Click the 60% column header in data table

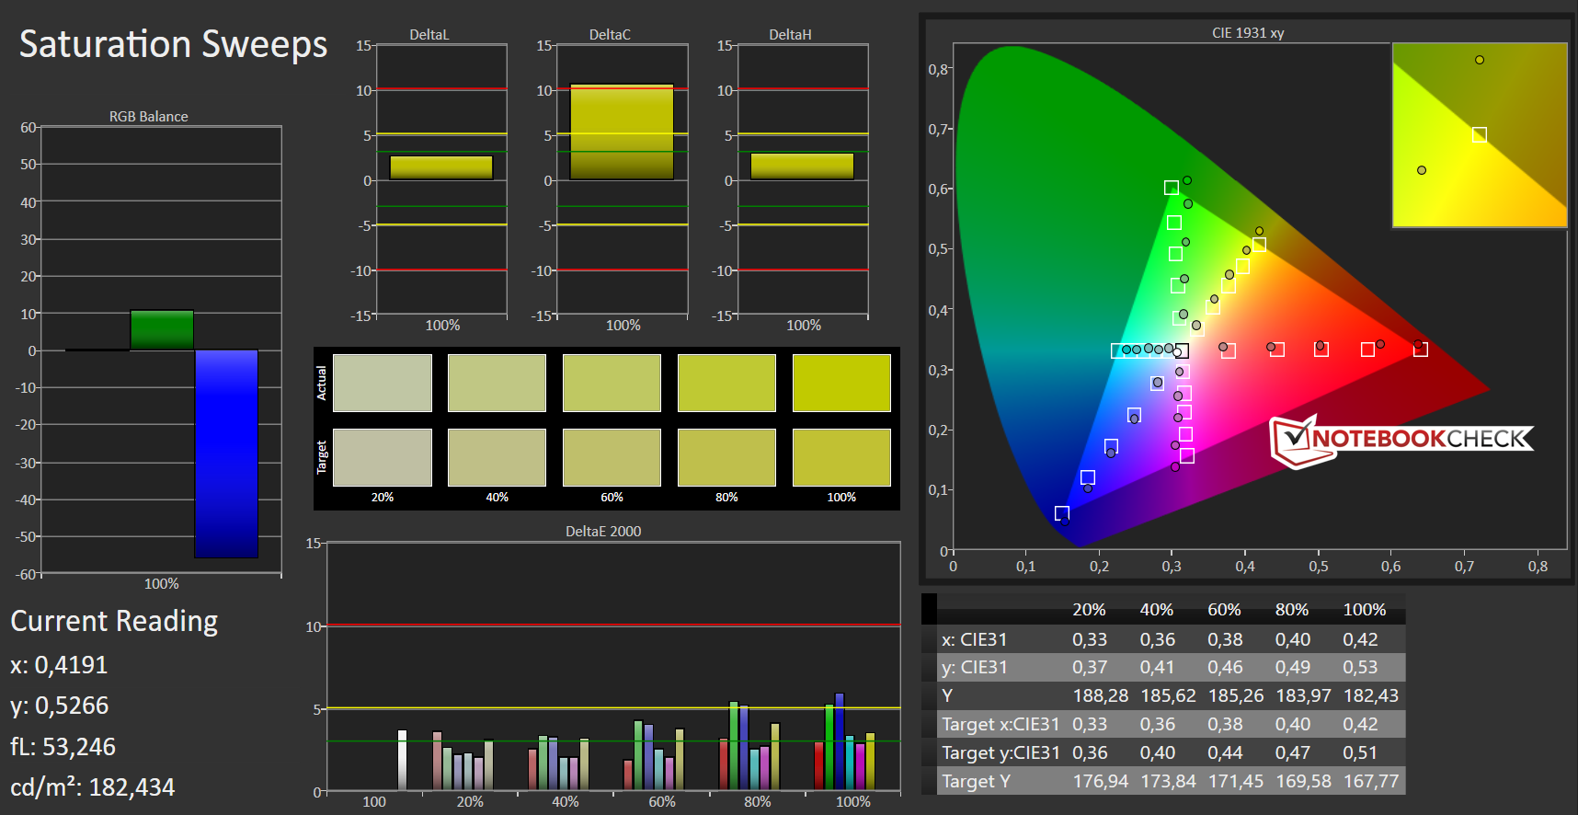pos(1224,610)
